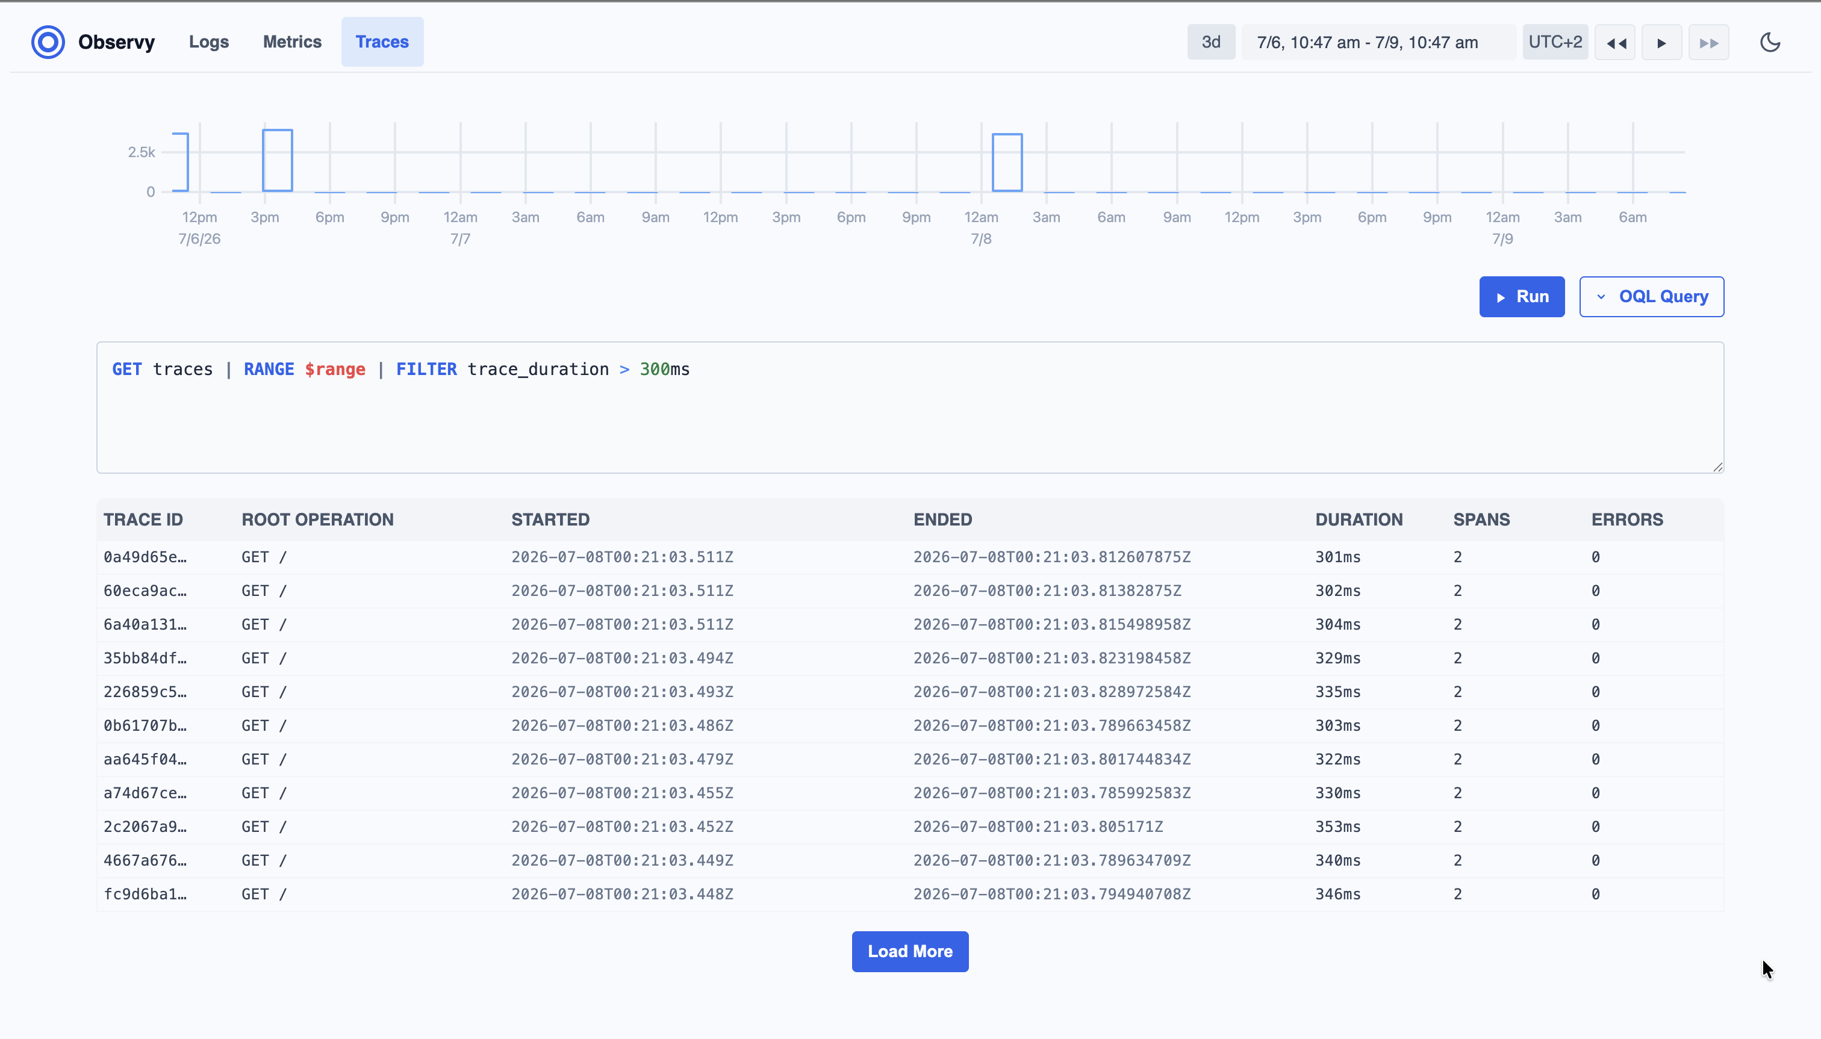Change the UTC+2 timezone selector
This screenshot has height=1039, width=1821.
click(x=1555, y=42)
